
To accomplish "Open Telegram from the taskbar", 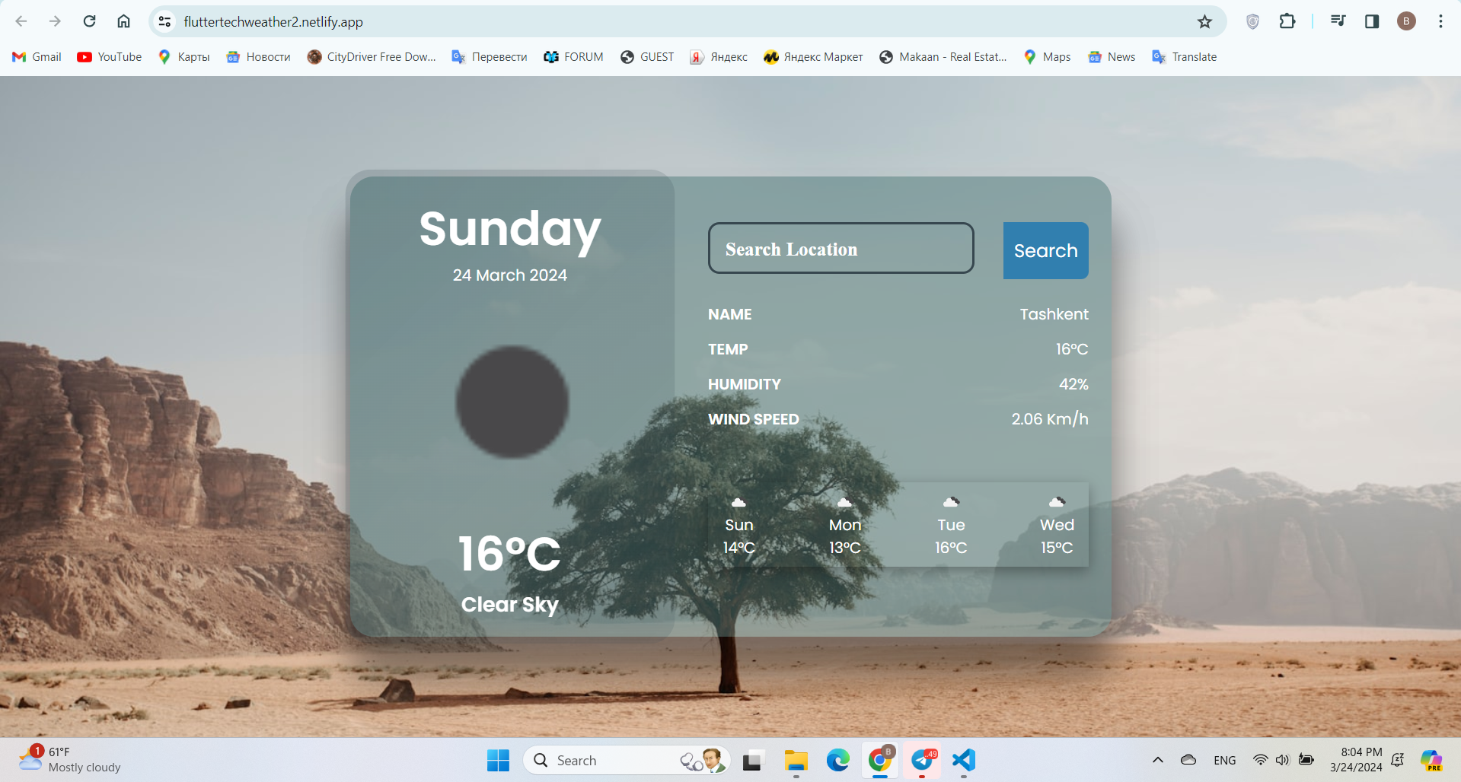I will pyautogui.click(x=922, y=760).
